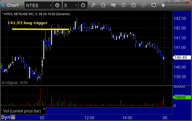Click the 142.50 price axis label
192x121 pixels.
tap(180, 18)
